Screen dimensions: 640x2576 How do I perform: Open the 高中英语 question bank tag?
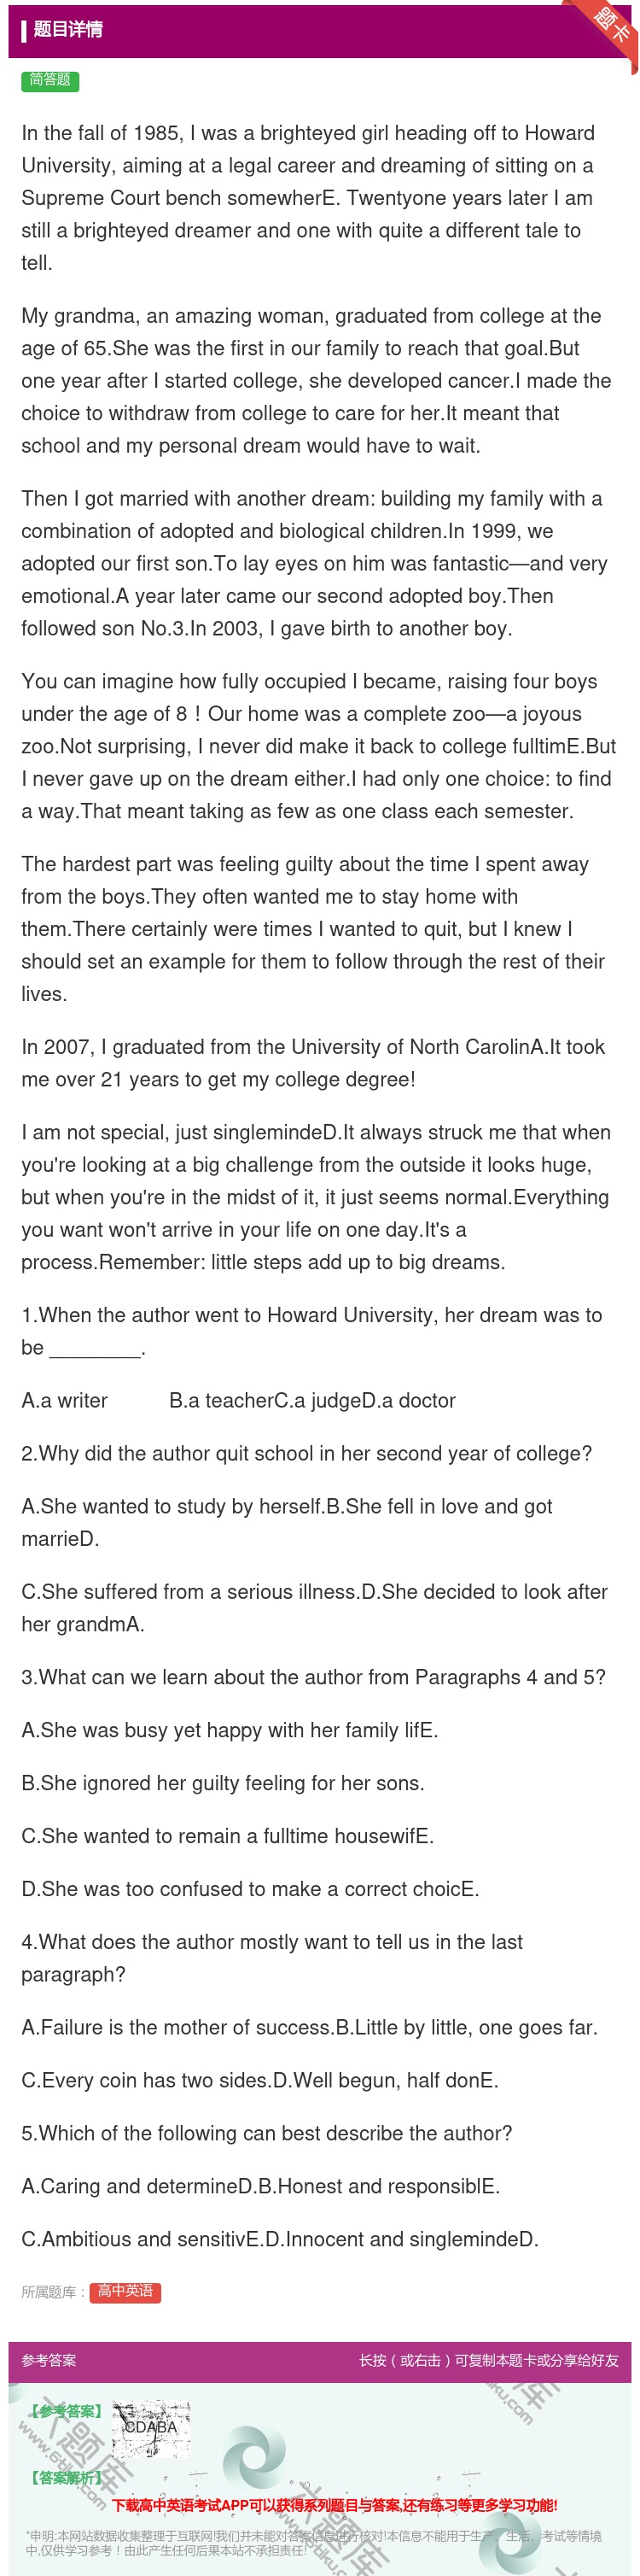[125, 2291]
